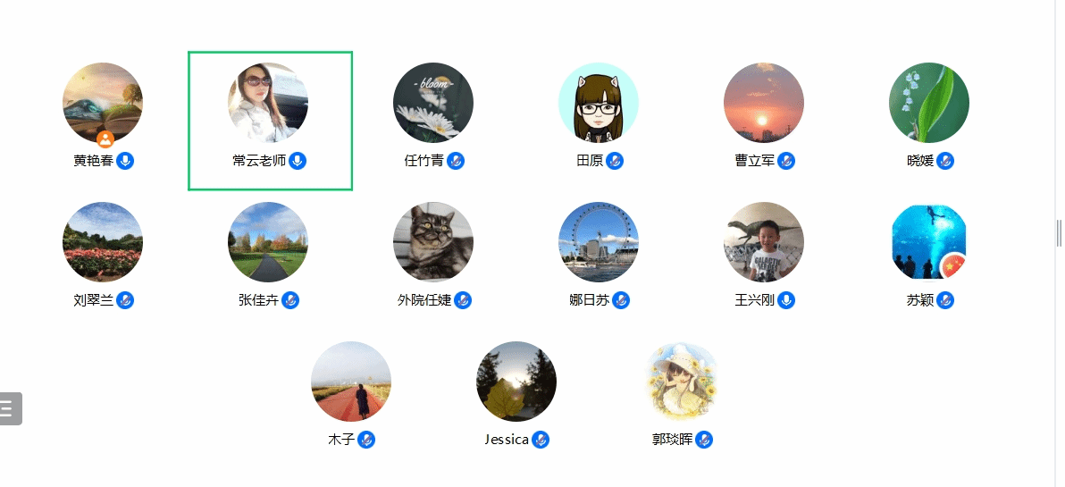Click the orange host badge on 黄艳春's avatar
Viewport: 1065px width, 487px height.
tap(105, 139)
